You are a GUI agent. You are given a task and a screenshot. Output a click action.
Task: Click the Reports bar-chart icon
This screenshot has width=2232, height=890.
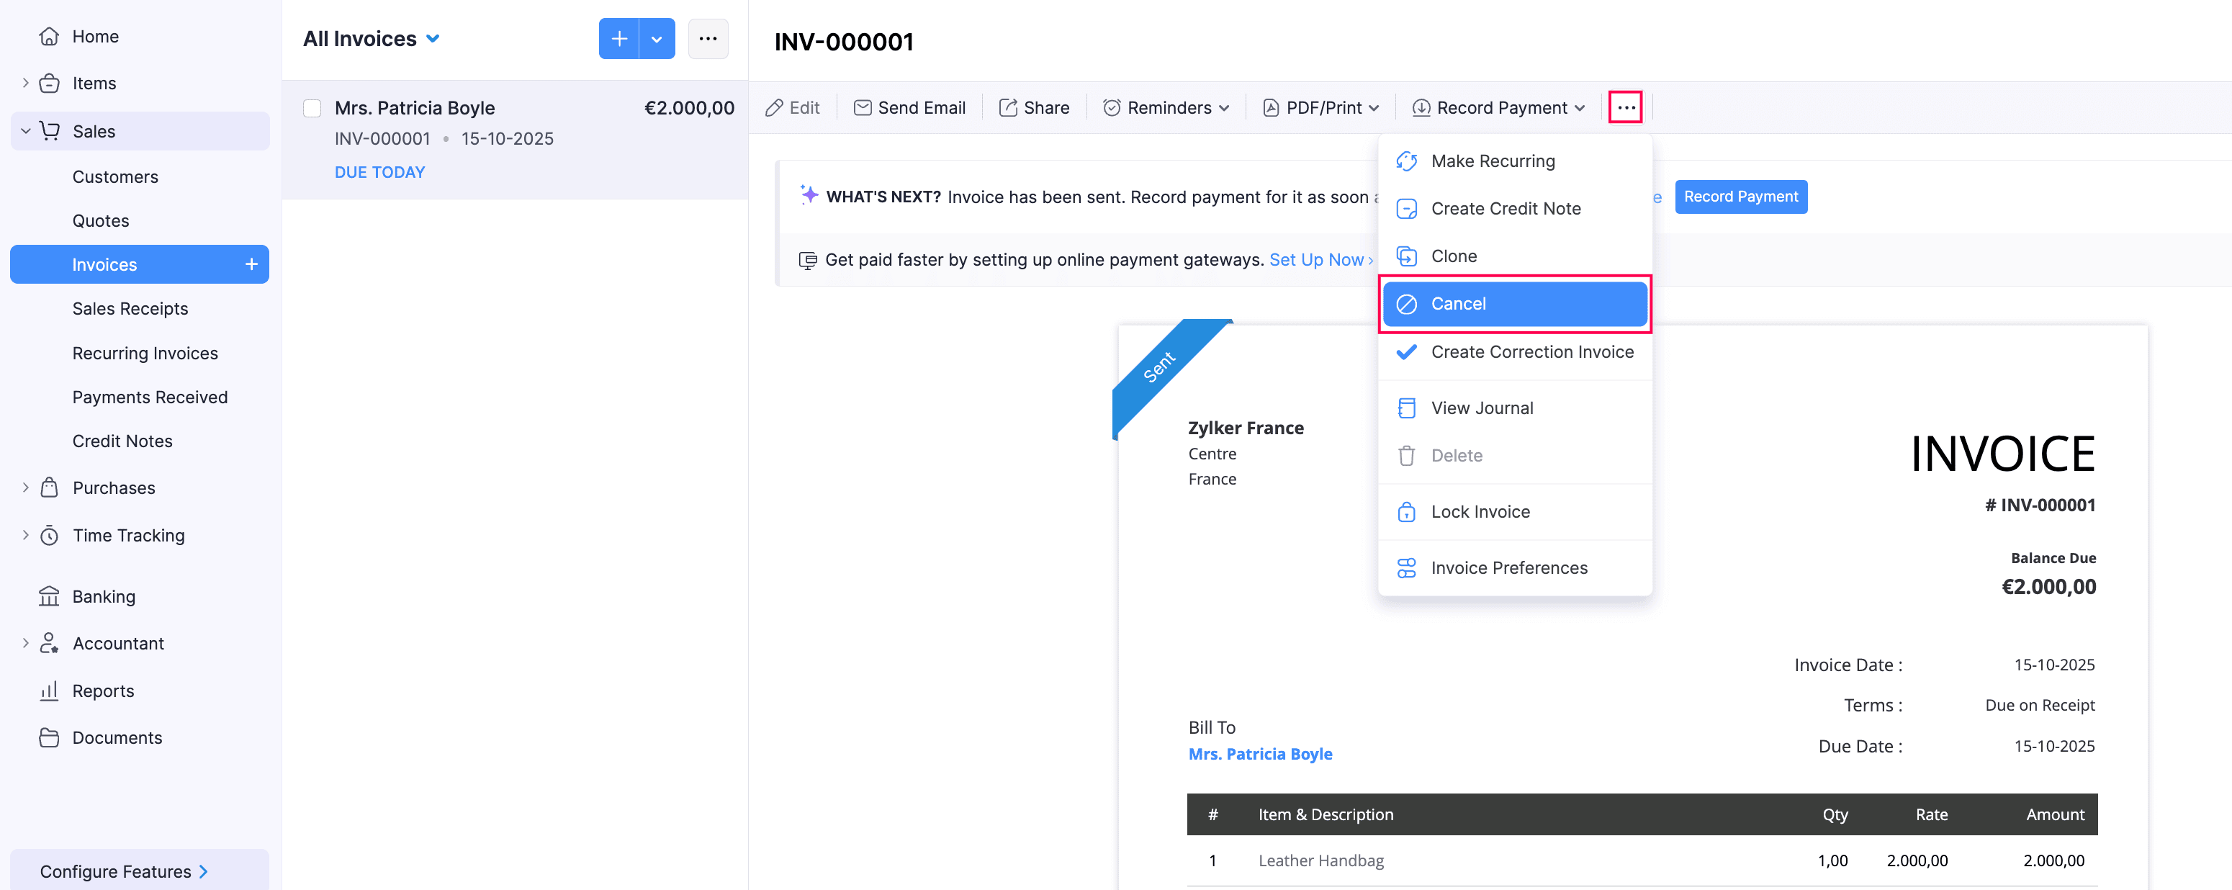(50, 691)
